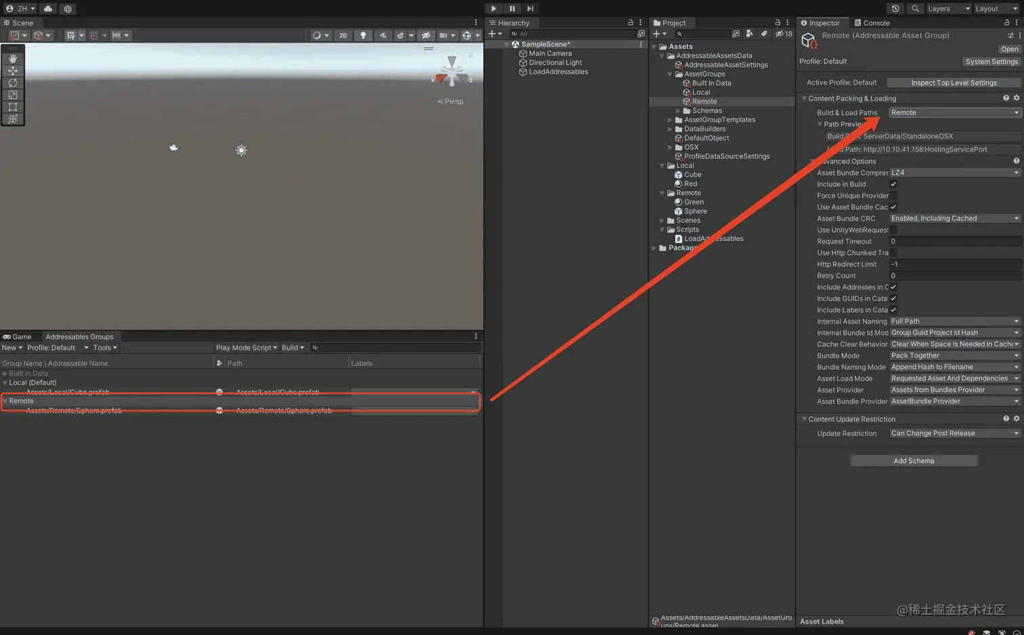Click the System Settings button
The image size is (1024, 635).
991,62
